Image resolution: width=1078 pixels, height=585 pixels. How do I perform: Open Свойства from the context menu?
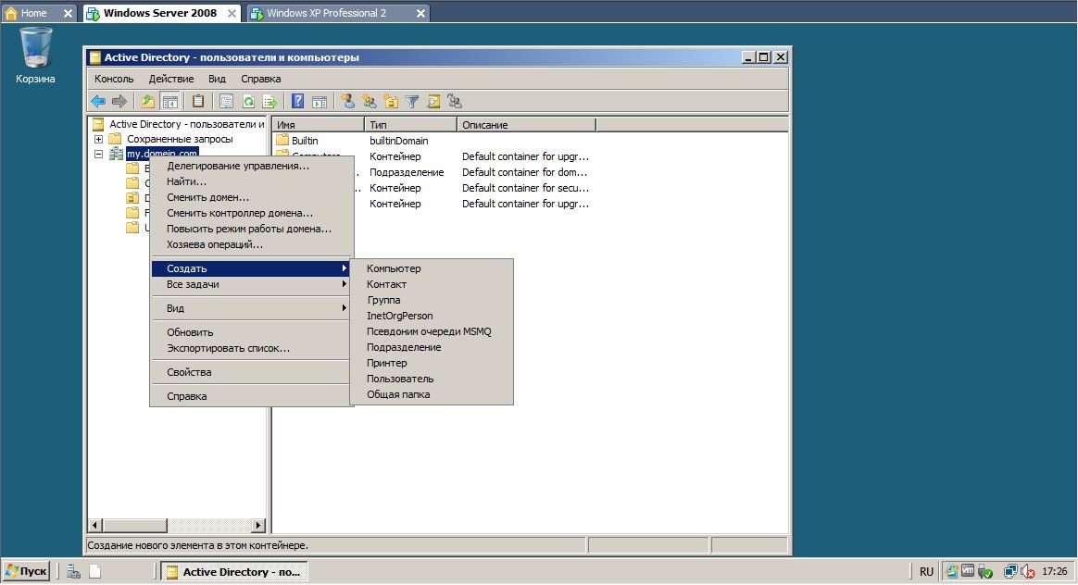click(251, 373)
